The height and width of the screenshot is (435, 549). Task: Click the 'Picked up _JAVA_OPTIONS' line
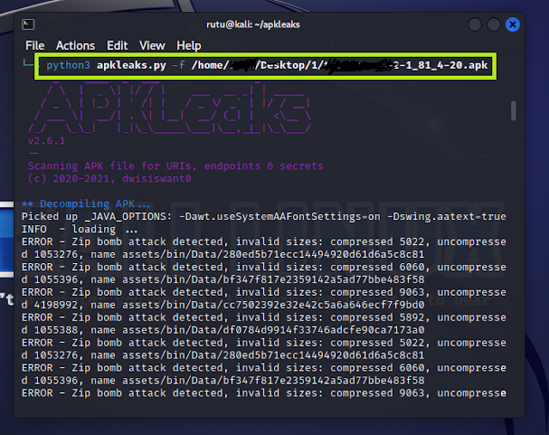tap(264, 217)
